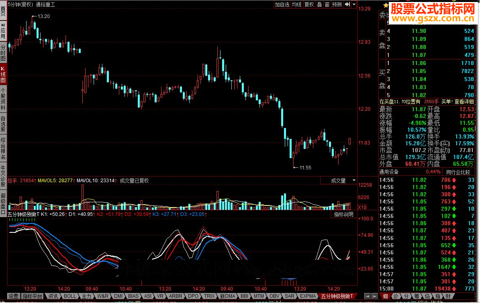
Task: Open 自选股 watchlist sidebar tab
Action: pos(3,124)
